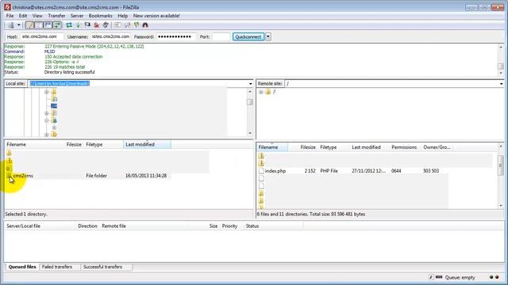The height and width of the screenshot is (285, 508).
Task: Select the remote root / folder
Action: tap(274, 92)
